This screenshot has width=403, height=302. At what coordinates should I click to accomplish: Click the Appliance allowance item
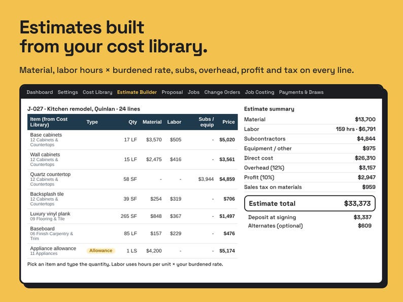[53, 248]
